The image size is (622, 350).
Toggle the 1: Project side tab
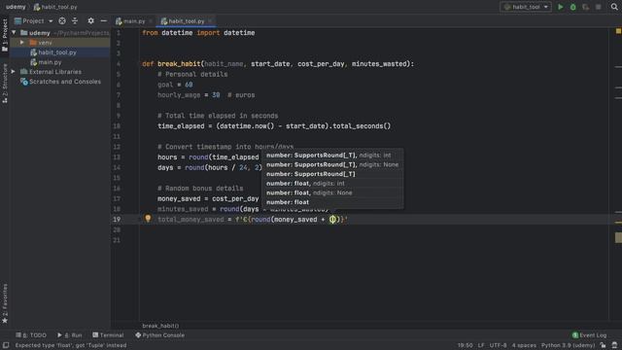[x=5, y=35]
